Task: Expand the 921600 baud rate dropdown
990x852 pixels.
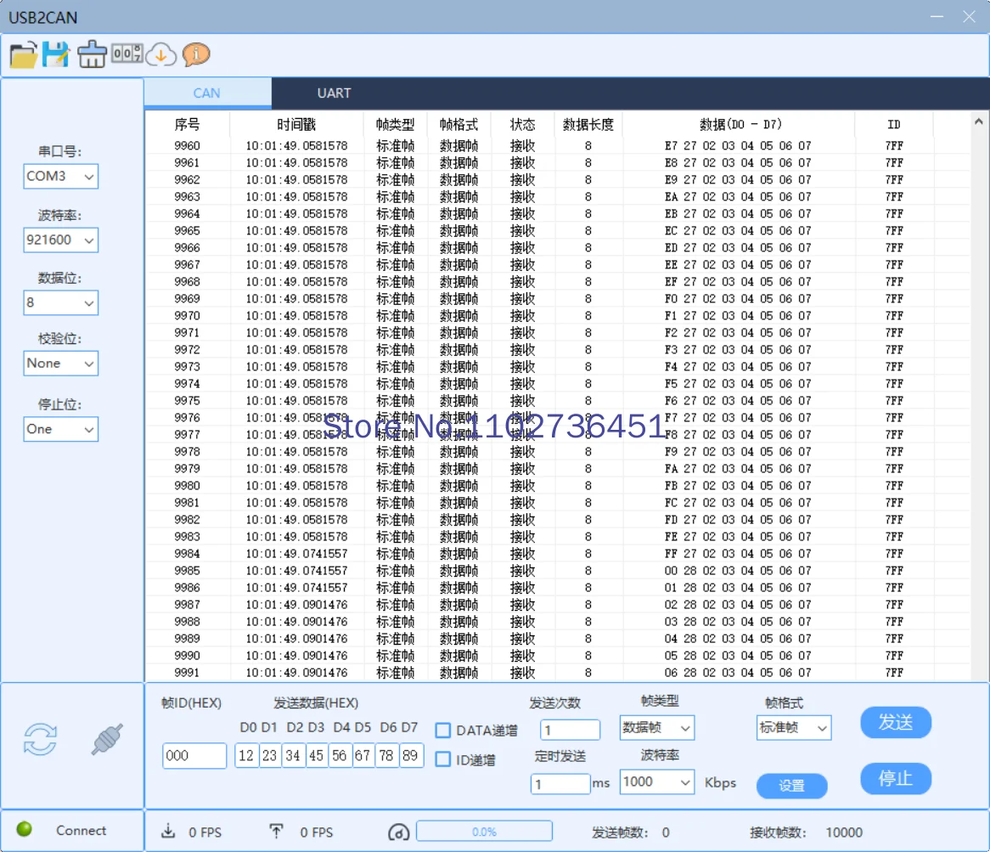Action: pyautogui.click(x=61, y=240)
